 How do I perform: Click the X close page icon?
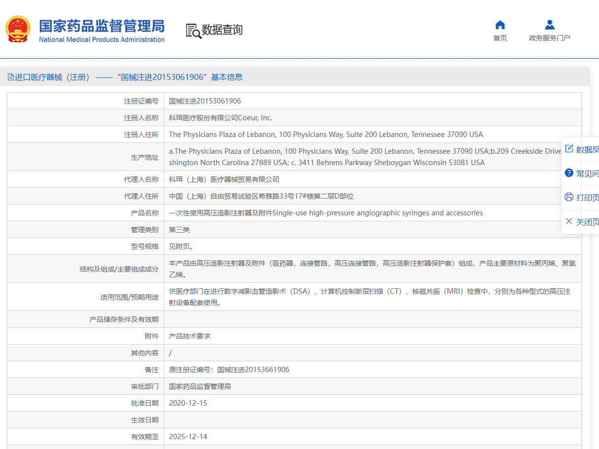569,221
